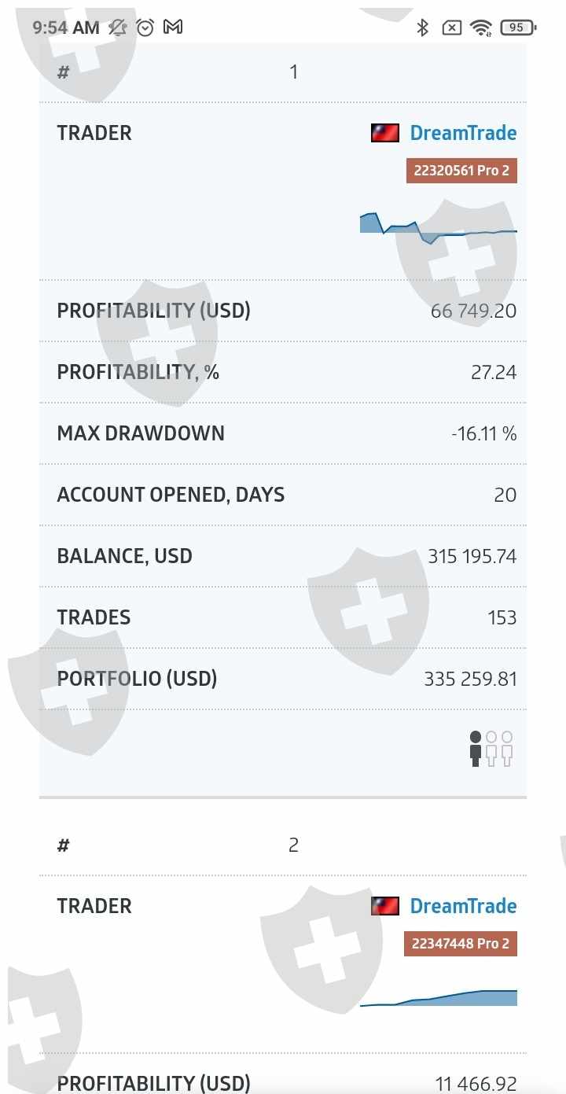Tap the 9:54 AM clock in status bar
The image size is (566, 1094).
pos(66,28)
